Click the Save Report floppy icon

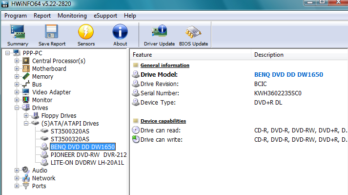(52, 32)
